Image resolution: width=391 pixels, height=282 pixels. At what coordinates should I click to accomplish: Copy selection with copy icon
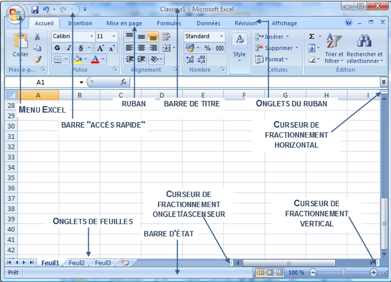pos(37,48)
